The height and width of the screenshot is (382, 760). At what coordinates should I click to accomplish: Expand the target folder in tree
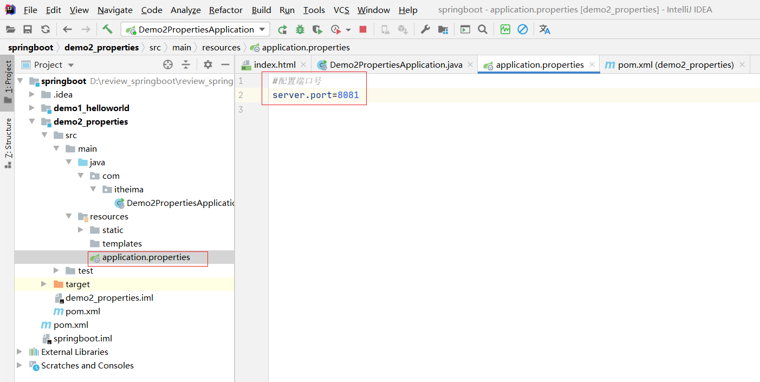pos(44,284)
